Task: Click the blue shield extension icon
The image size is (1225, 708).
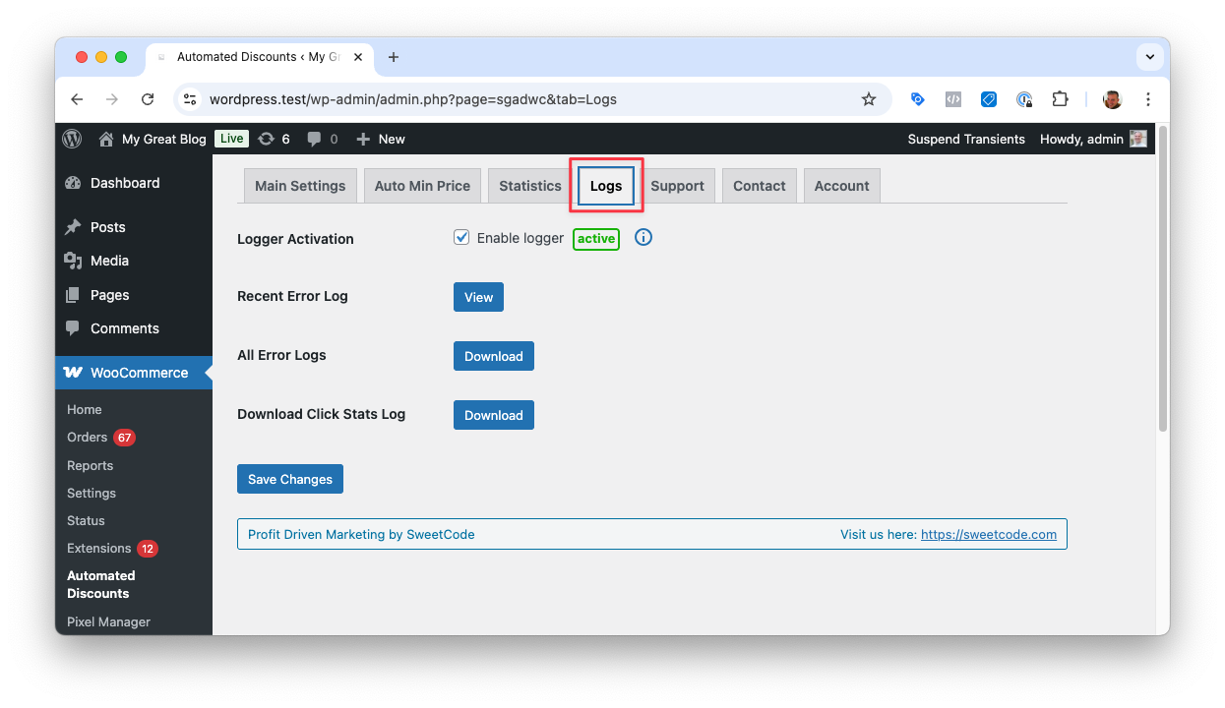Action: (989, 98)
